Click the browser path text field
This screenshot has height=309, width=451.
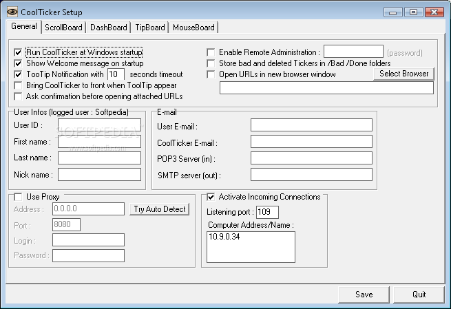(x=326, y=87)
